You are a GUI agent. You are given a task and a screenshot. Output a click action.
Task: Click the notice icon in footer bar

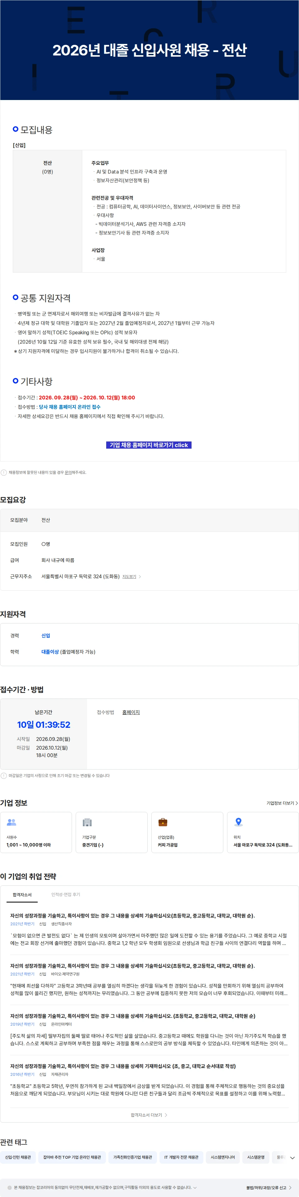[x=10, y=1187]
